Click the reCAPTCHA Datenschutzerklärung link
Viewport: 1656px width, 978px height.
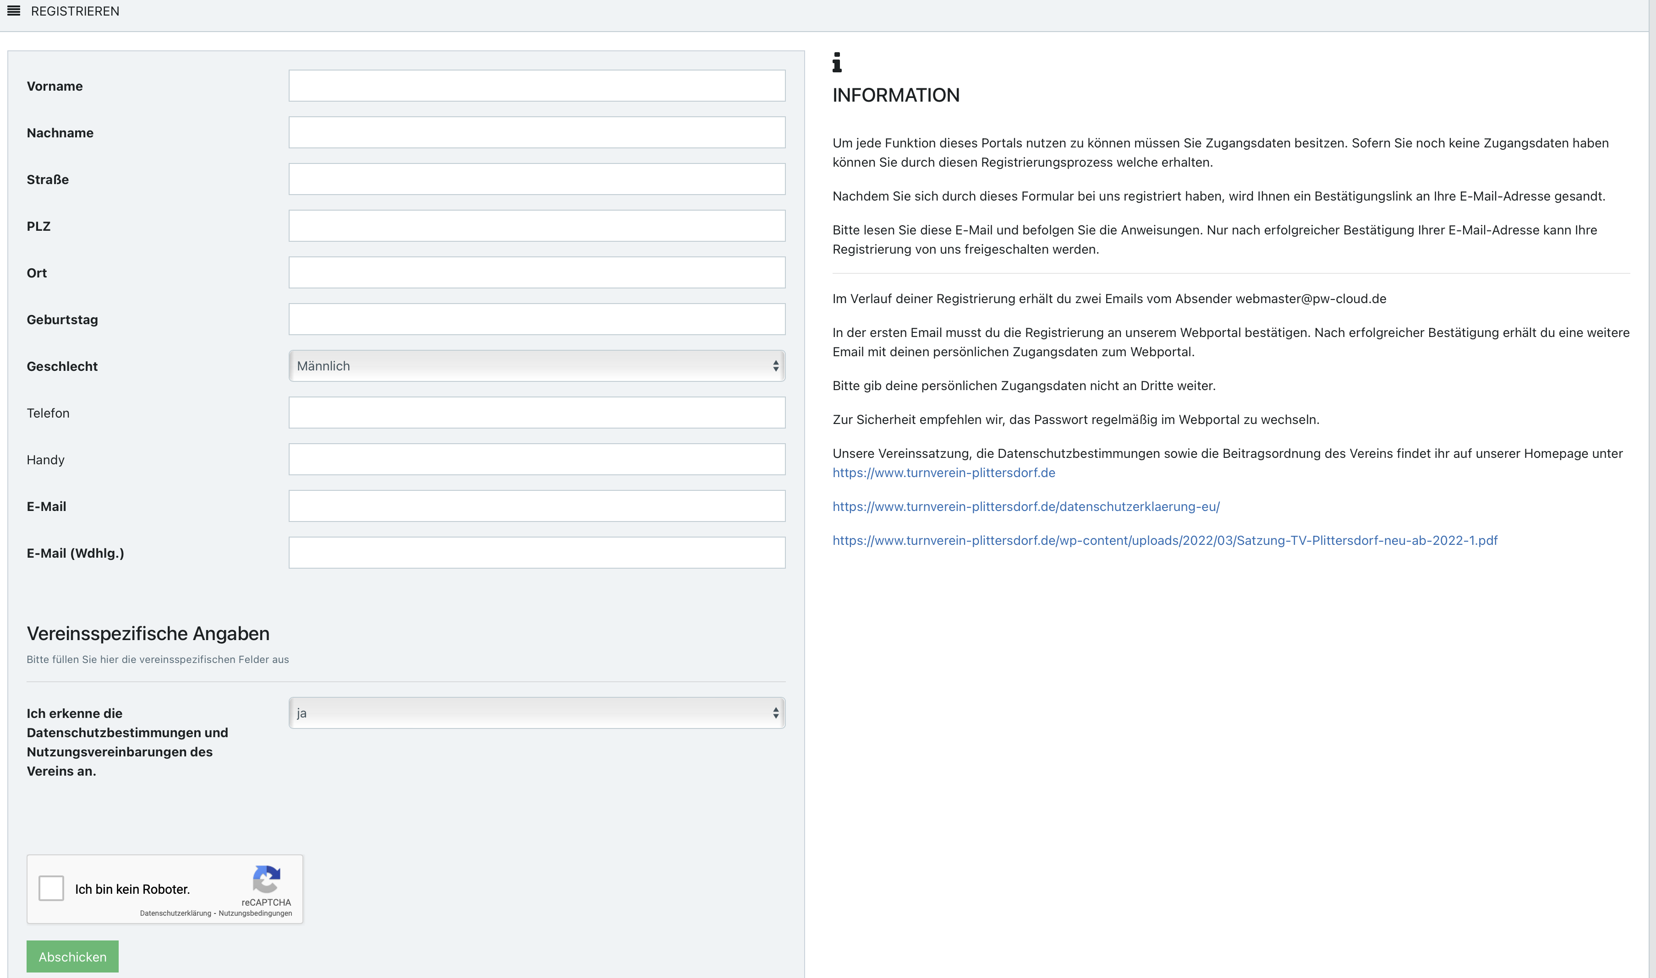(x=175, y=913)
